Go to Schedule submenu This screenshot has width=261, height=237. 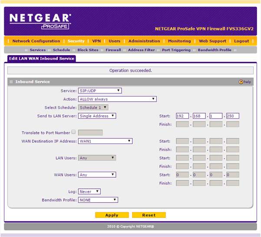tap(61, 50)
